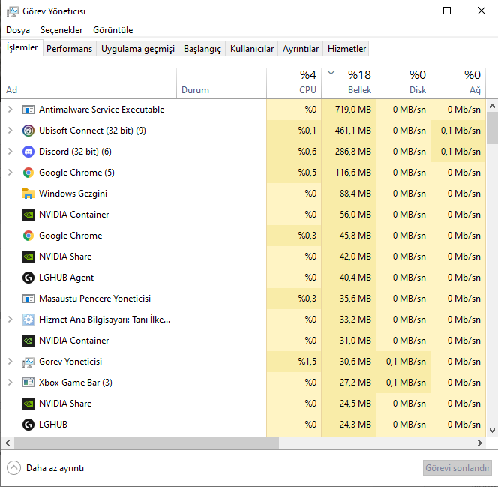The width and height of the screenshot is (498, 487).
Task: Expand the Xbox Game Bar (3) group
Action: 10,382
